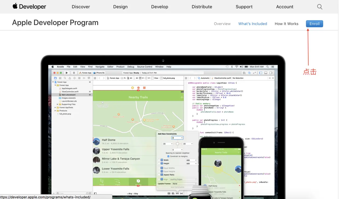Click the volume icon in macOS menu bar

[x=241, y=67]
